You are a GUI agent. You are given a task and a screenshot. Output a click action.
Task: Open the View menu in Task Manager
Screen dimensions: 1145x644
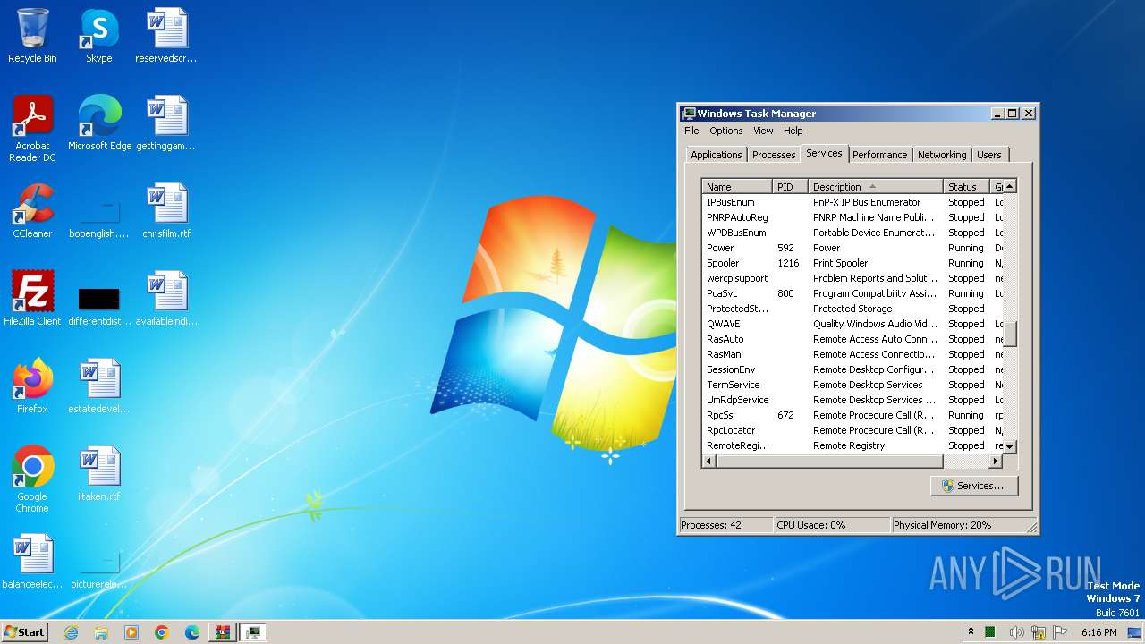tap(763, 131)
